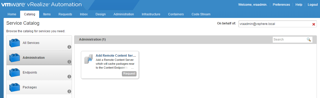Open the Preferences link

pyautogui.click(x=281, y=5)
